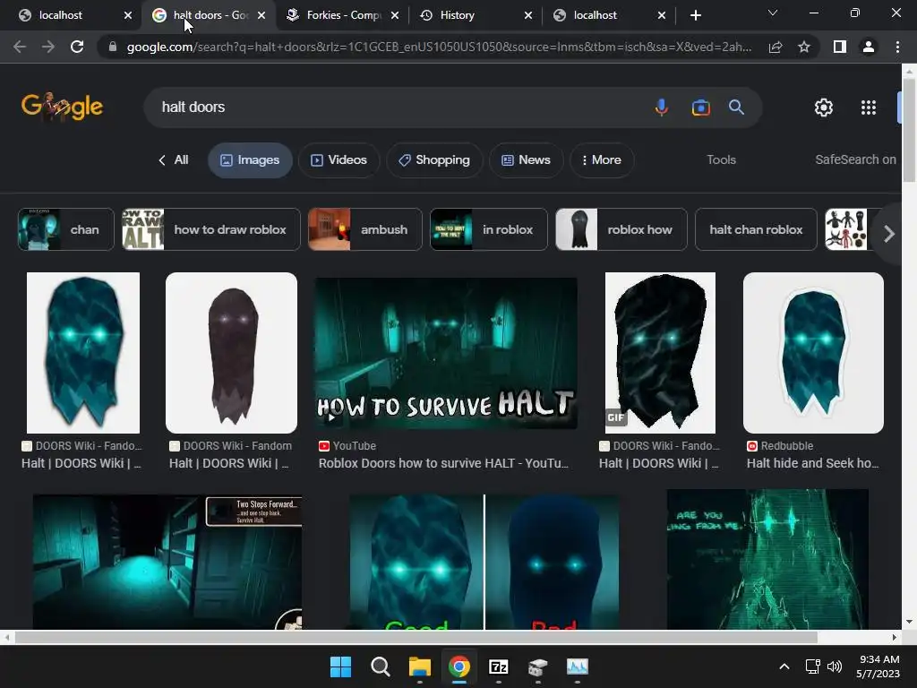The image size is (917, 688).
Task: Go back in browser history
Action: (20, 47)
